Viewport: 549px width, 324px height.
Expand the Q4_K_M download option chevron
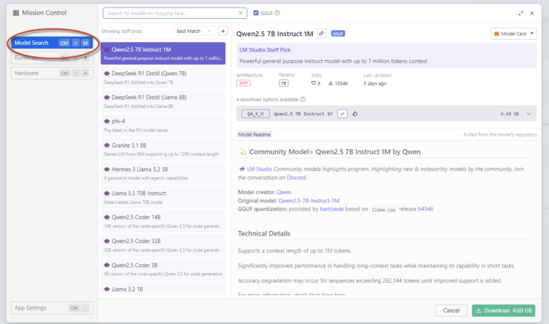coord(528,114)
